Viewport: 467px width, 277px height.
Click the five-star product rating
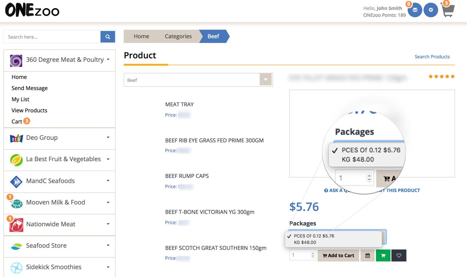pos(441,76)
